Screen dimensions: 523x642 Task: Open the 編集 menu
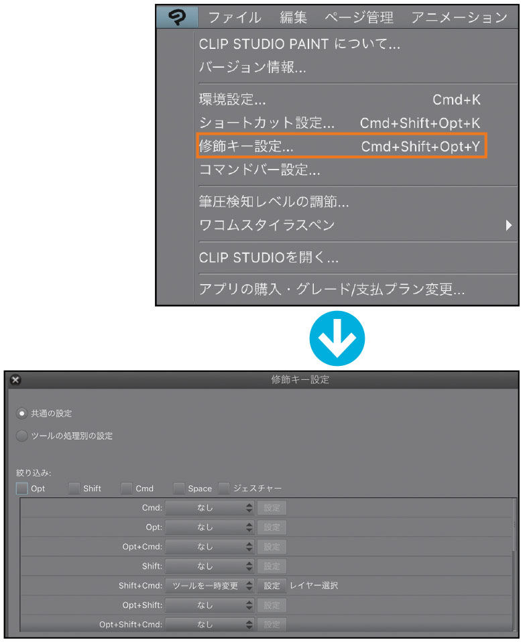click(293, 17)
